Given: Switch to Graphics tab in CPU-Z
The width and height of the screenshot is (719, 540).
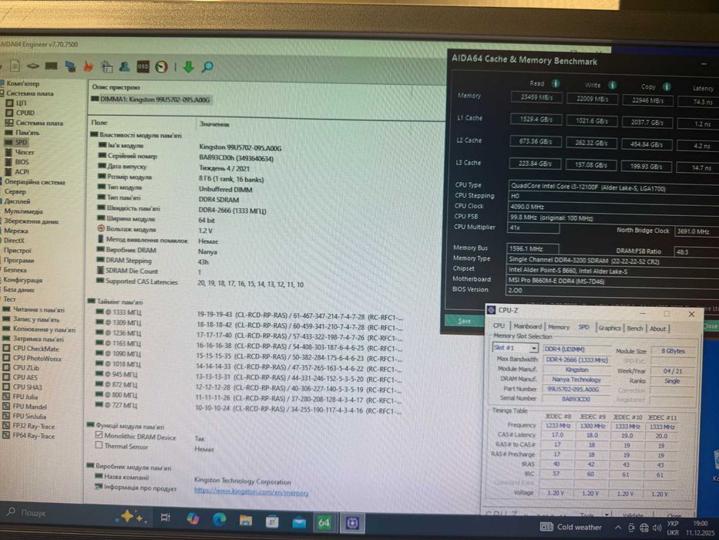Looking at the screenshot, I should [610, 327].
